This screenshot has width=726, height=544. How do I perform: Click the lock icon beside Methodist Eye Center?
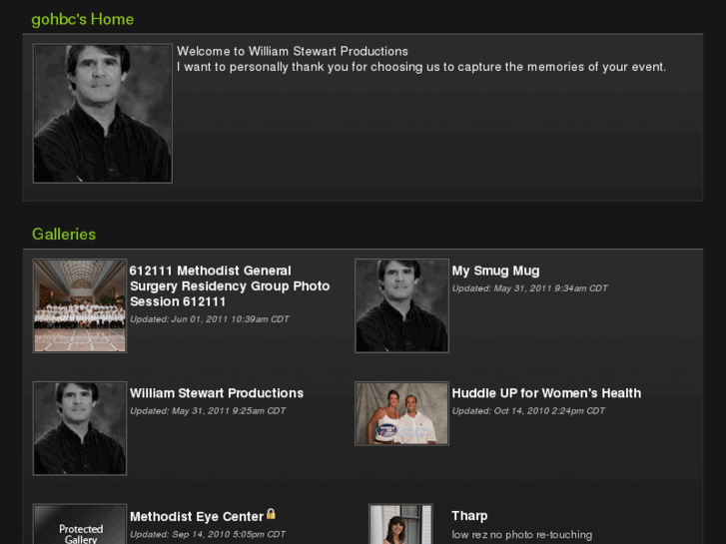[x=271, y=514]
